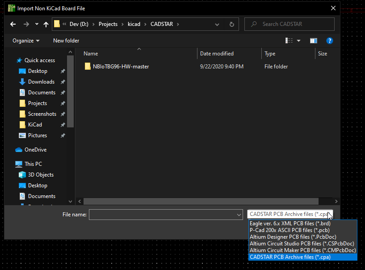The height and width of the screenshot is (270, 365).
Task: Show hidden parent locations via double chevron
Action: tap(64, 24)
